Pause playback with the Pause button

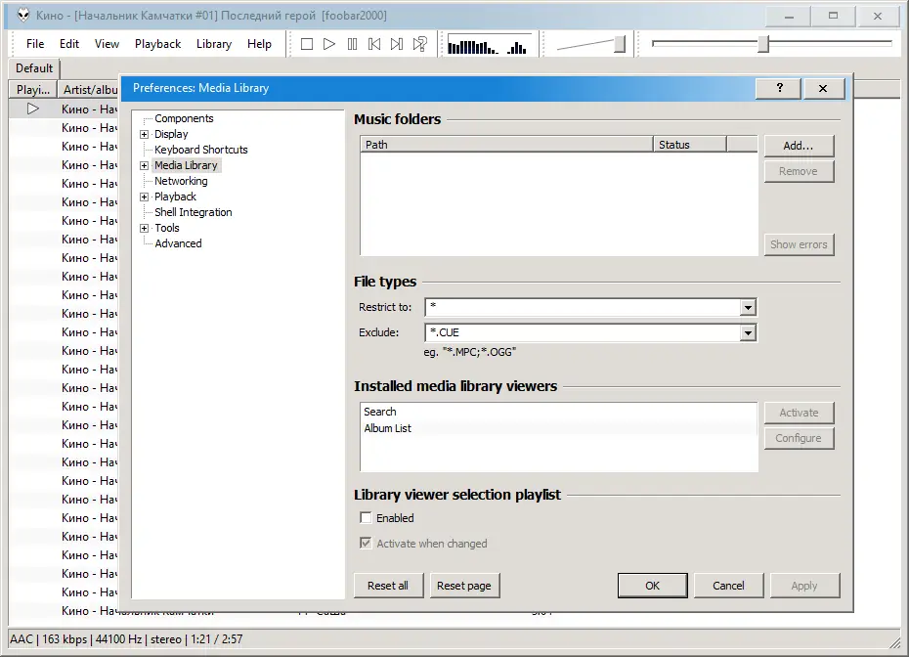352,44
